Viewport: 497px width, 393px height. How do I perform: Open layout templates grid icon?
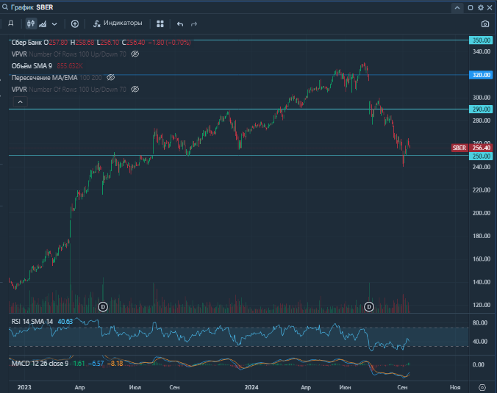[160, 24]
